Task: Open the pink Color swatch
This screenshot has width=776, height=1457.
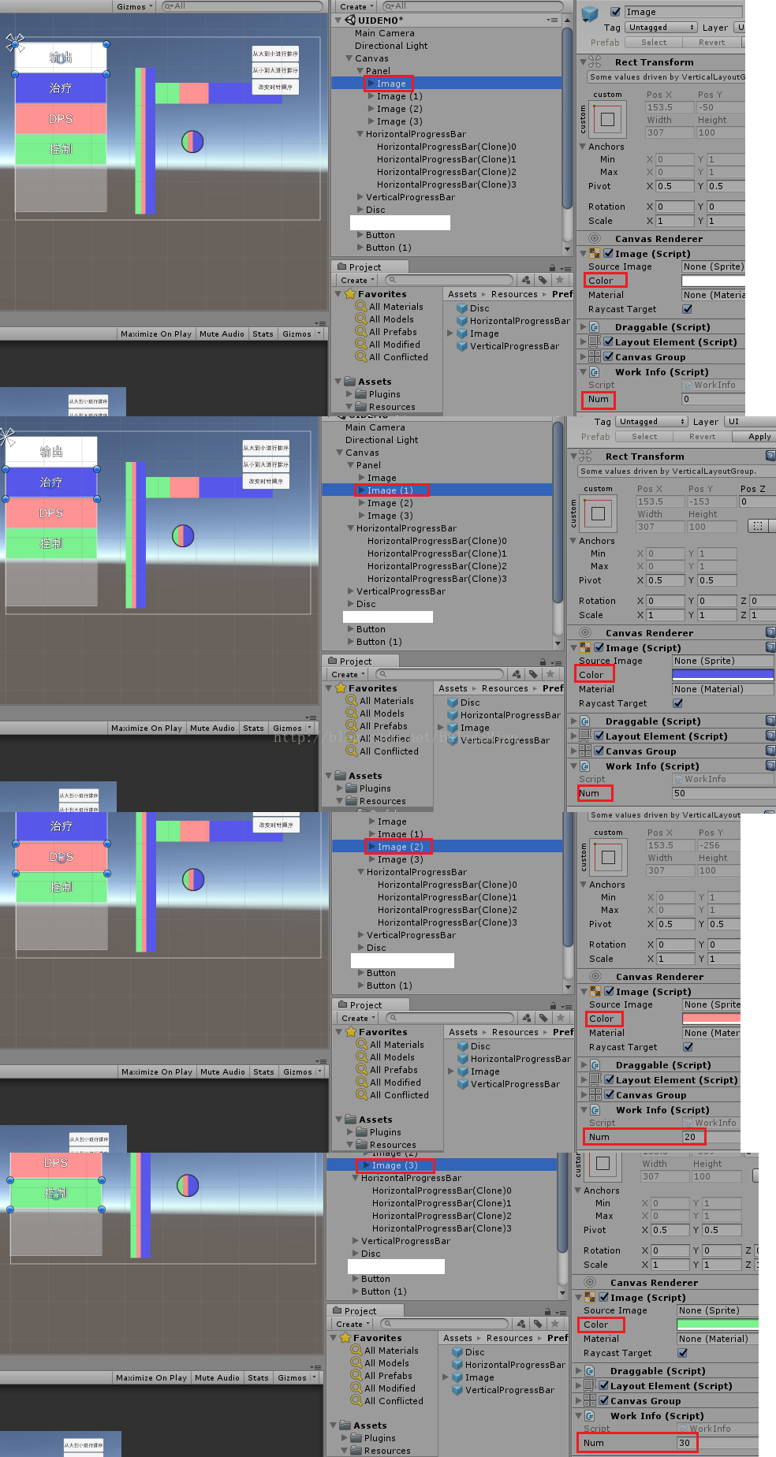Action: (711, 1019)
